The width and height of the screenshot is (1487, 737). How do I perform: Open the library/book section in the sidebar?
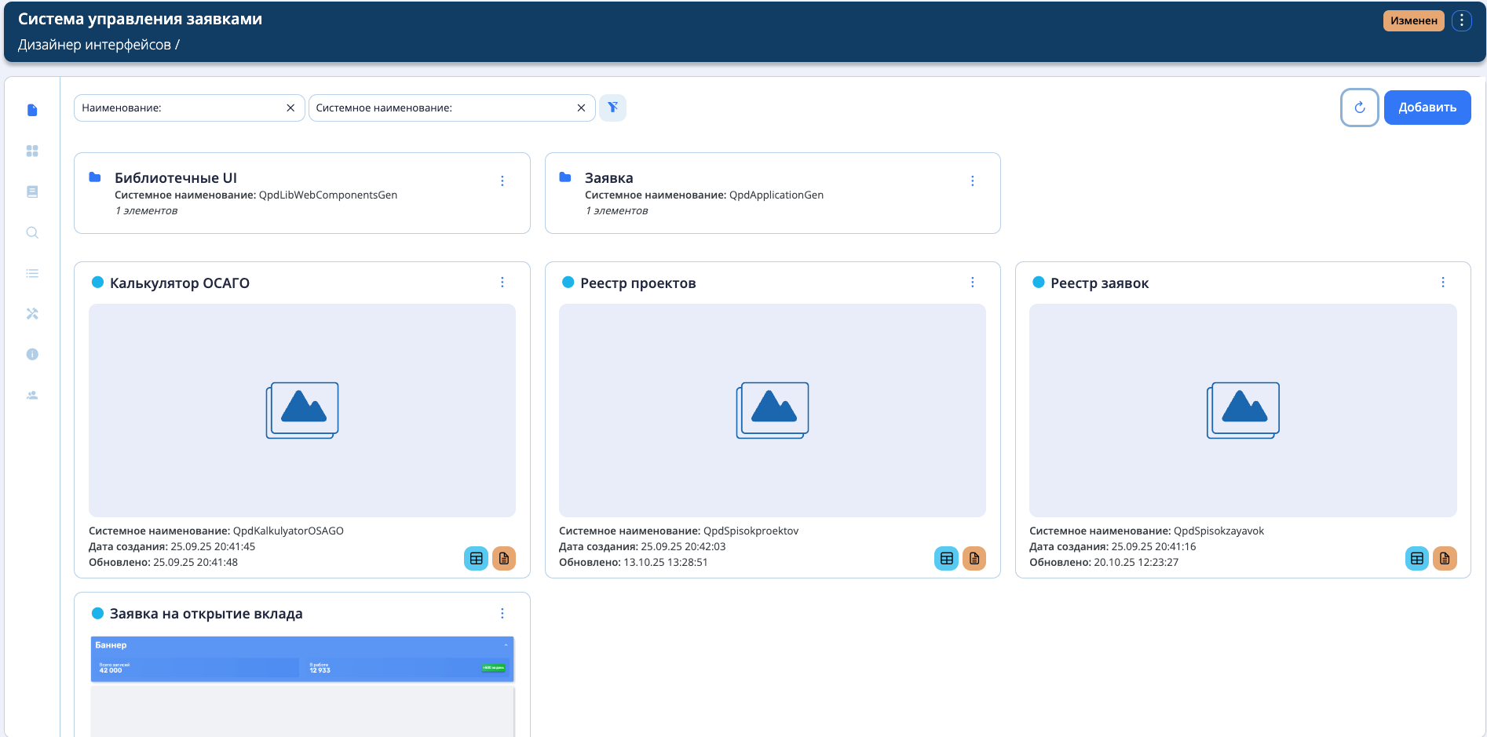click(x=31, y=192)
